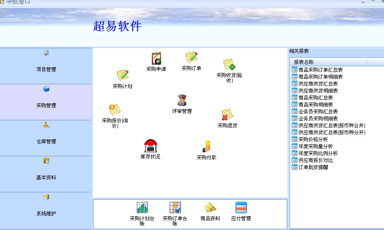Screen dimensions: 384x230
Task: Click the 采购报价(询价) icon
Action: (115, 110)
